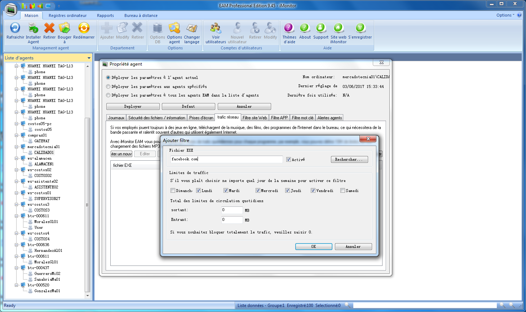
Task: Select deploy to all EAM agents radio
Action: click(x=108, y=95)
